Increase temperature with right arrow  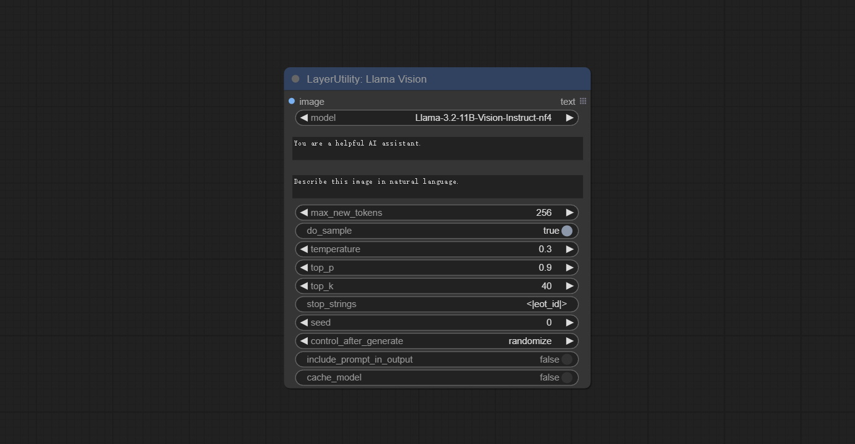click(x=569, y=249)
